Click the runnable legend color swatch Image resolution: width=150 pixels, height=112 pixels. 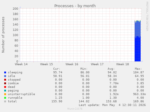(x=5, y=98)
